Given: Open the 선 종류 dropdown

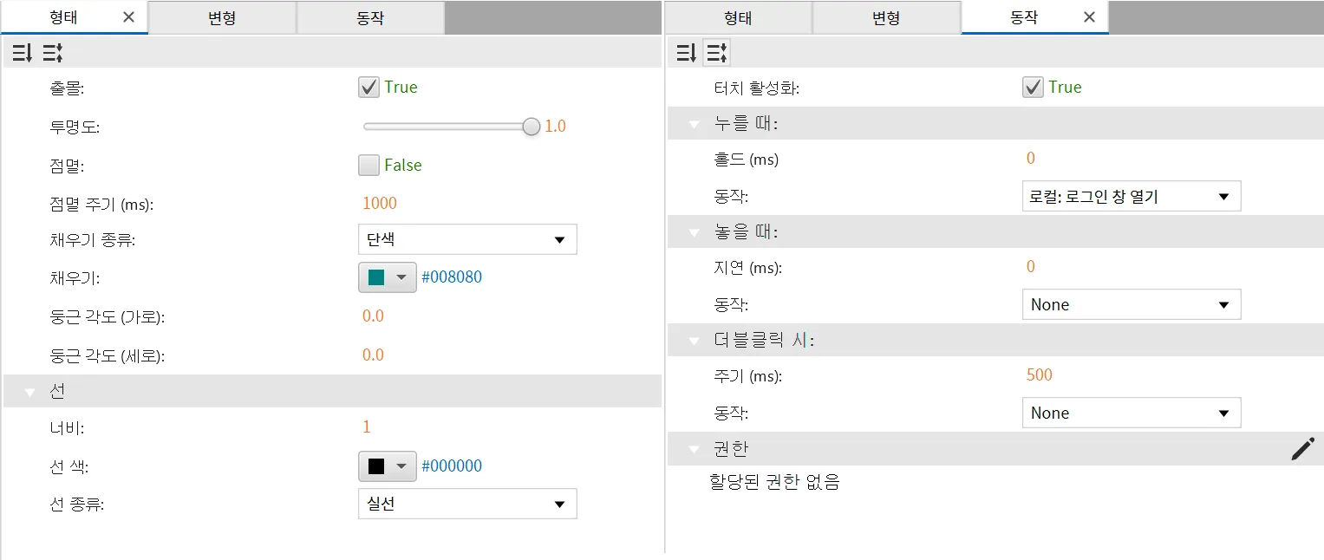Looking at the screenshot, I should tap(467, 504).
